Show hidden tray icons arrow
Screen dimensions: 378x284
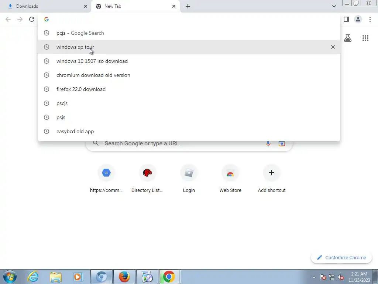pyautogui.click(x=314, y=277)
